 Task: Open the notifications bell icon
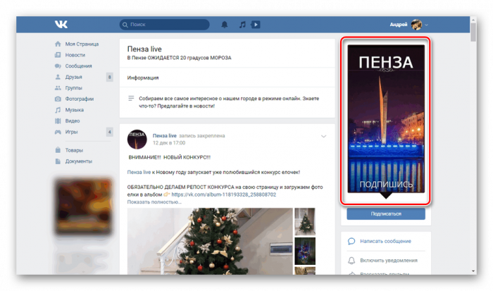point(225,25)
